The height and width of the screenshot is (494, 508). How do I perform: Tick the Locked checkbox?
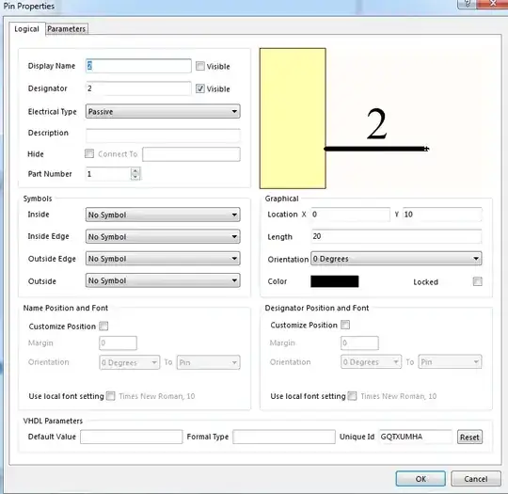coord(477,281)
